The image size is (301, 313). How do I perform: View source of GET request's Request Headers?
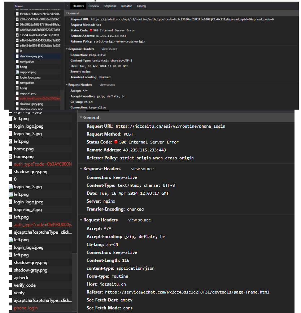(x=108, y=85)
